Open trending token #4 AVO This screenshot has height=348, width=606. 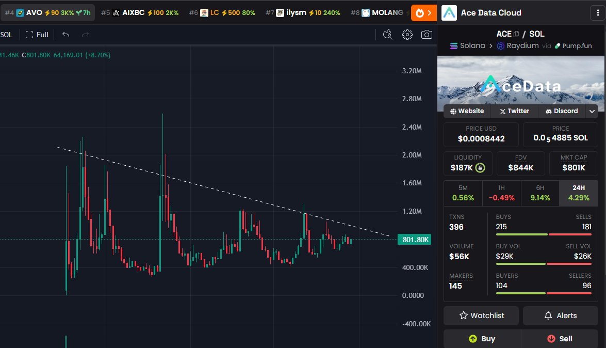tap(47, 13)
